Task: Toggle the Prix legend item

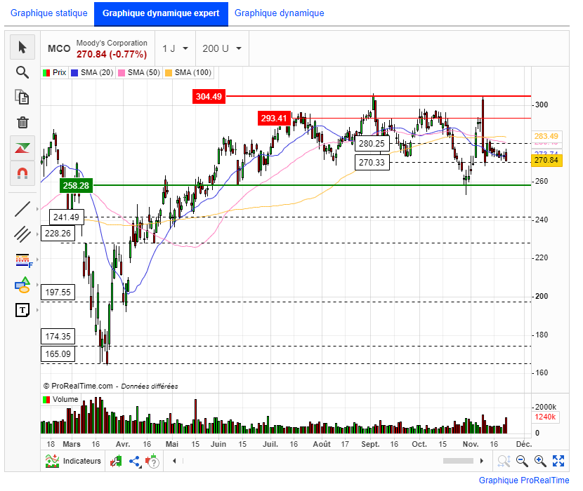Action: click(x=55, y=72)
